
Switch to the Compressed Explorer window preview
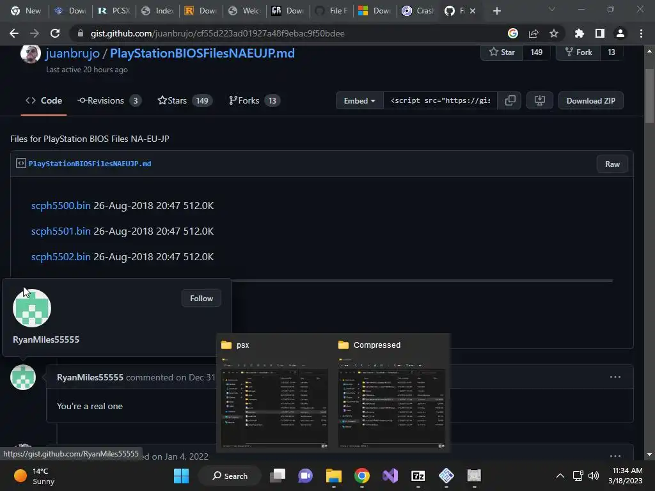(391, 393)
